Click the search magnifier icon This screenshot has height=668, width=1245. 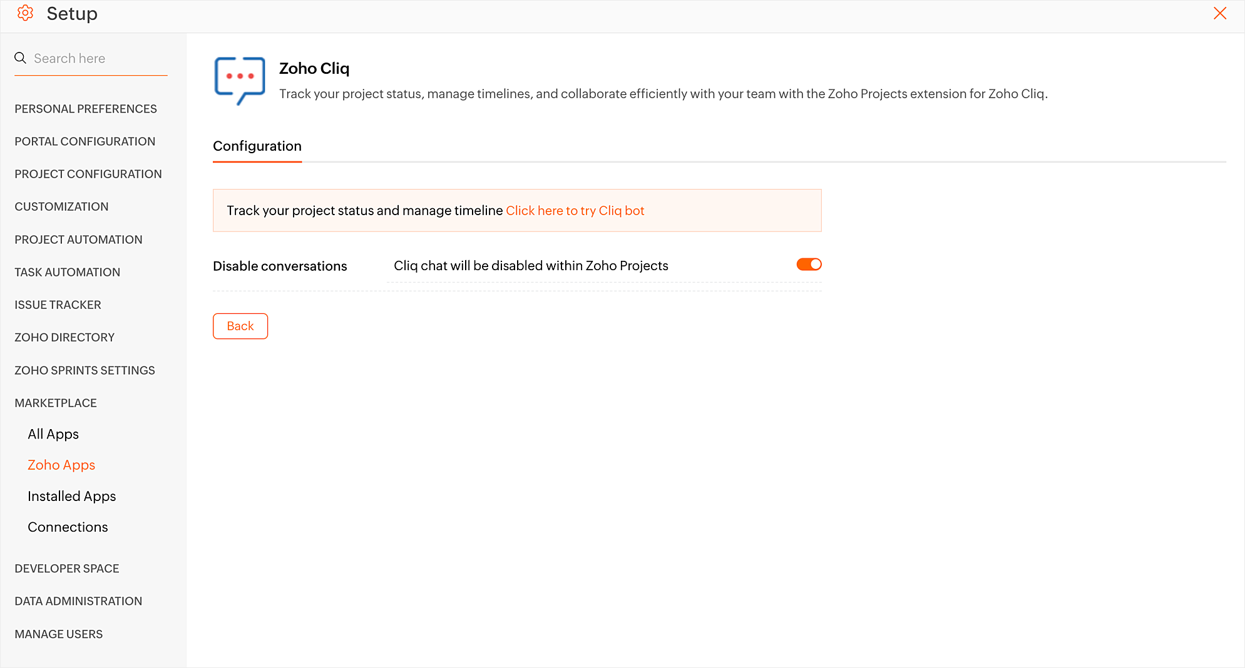coord(21,58)
